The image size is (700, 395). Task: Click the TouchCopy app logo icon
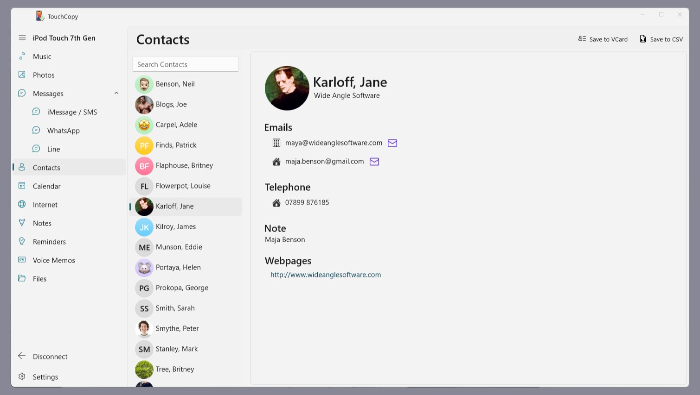click(x=40, y=16)
